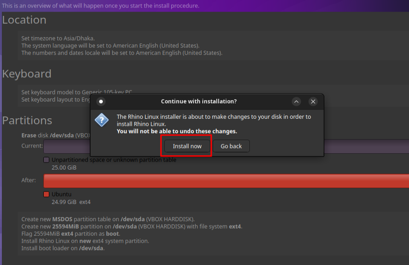Image resolution: width=409 pixels, height=265 pixels.
Task: Click 'Unpartitioned space or unknown partition table' label
Action: tap(114, 160)
